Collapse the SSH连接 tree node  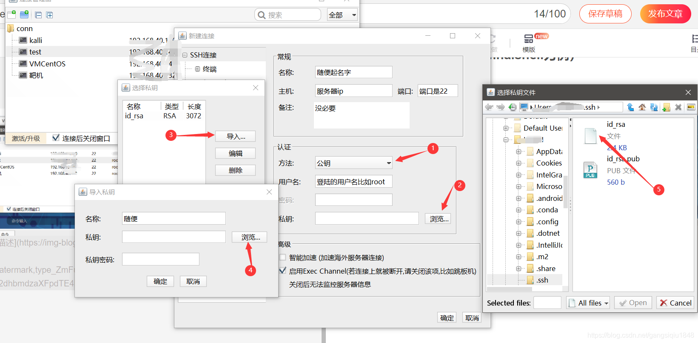click(x=185, y=55)
